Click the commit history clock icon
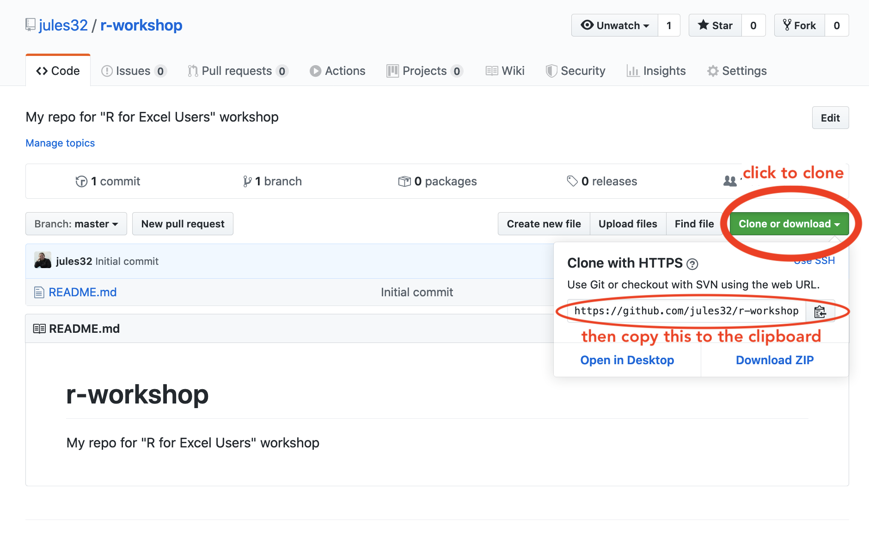 (x=81, y=181)
